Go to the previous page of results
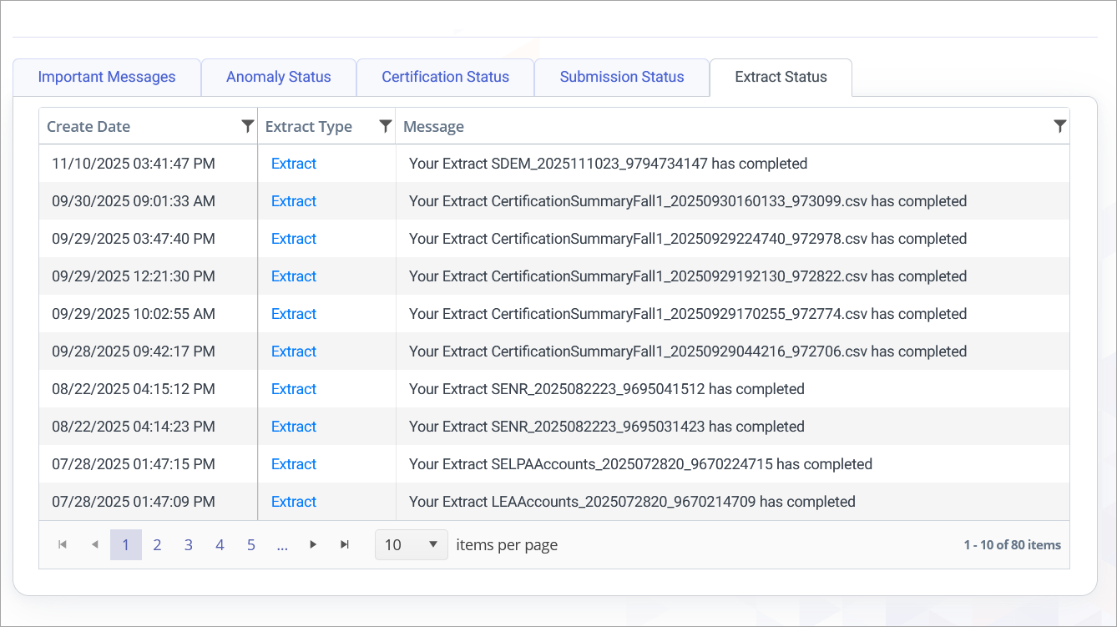This screenshot has height=627, width=1117. coord(94,544)
